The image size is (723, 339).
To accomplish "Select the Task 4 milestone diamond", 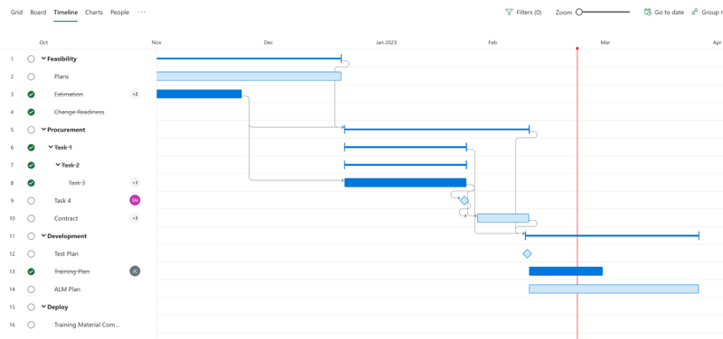I will pos(465,200).
